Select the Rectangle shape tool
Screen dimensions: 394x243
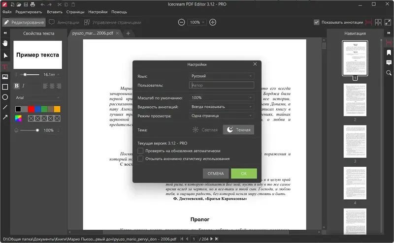click(x=5, y=87)
